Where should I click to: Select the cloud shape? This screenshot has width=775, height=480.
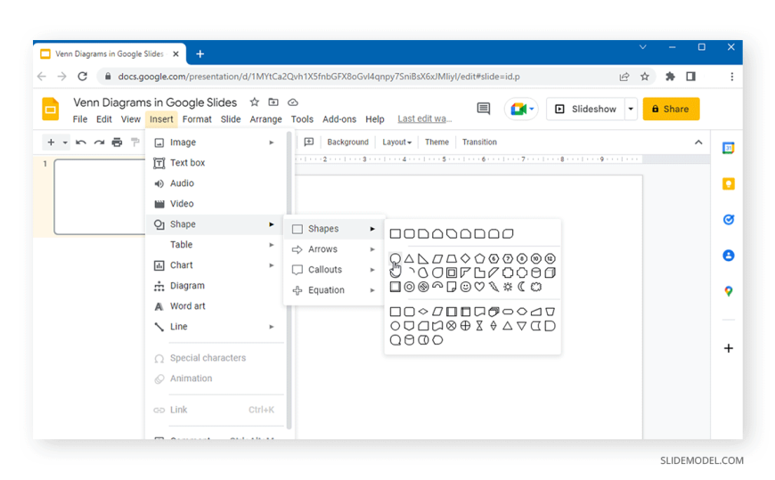(x=535, y=287)
